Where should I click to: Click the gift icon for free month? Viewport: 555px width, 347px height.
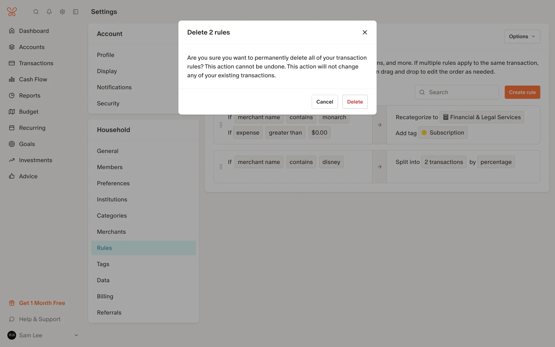click(12, 303)
